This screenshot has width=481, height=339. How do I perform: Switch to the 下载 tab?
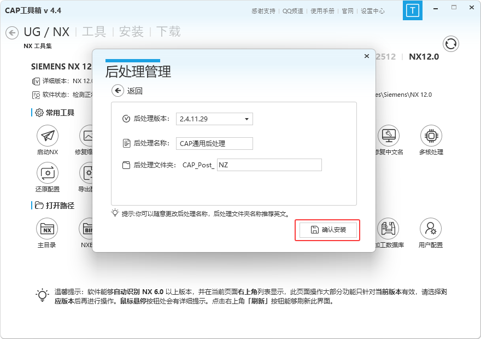(168, 32)
